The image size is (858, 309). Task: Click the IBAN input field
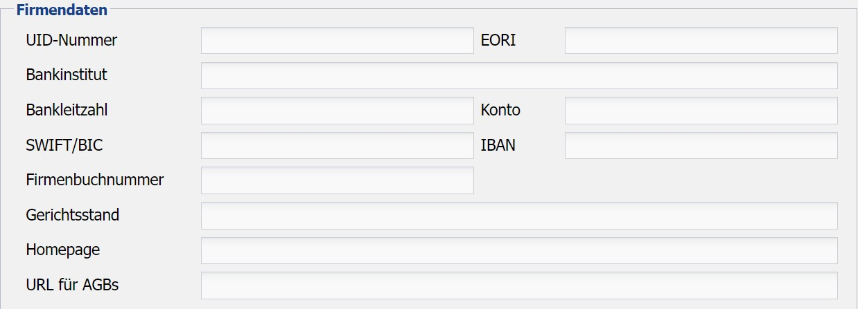[x=701, y=146]
